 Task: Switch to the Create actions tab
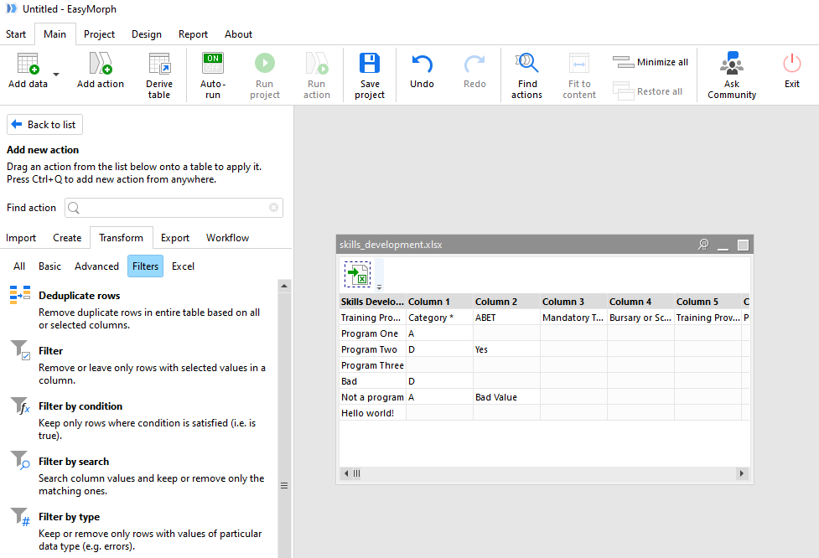tap(67, 238)
